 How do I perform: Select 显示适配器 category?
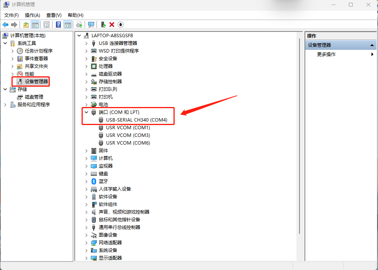coord(110,258)
